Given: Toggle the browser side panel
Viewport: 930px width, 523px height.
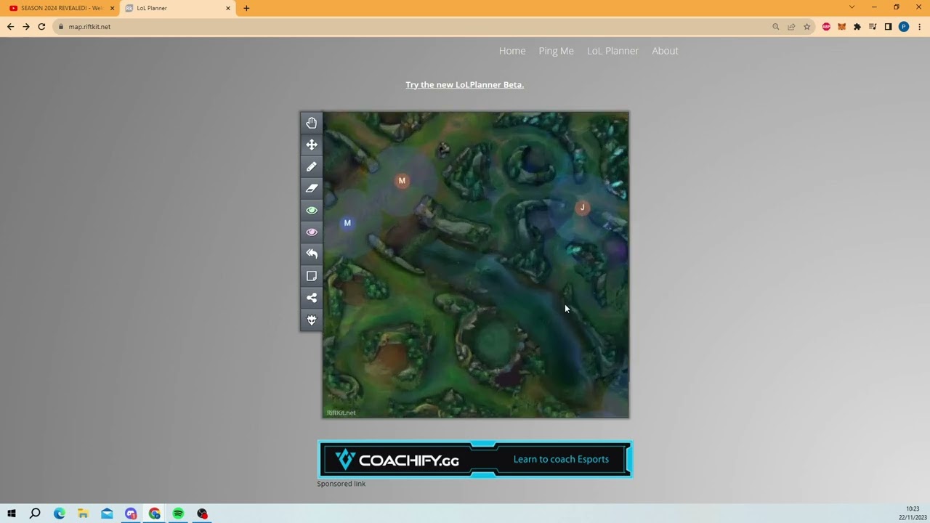Looking at the screenshot, I should (x=888, y=27).
